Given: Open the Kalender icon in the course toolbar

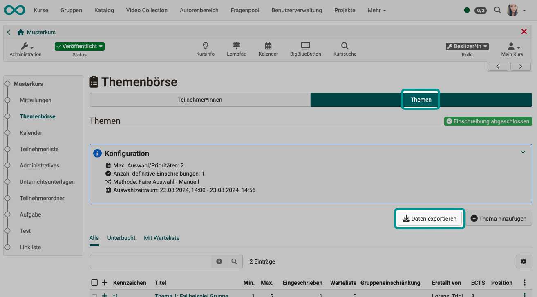Looking at the screenshot, I should (268, 46).
